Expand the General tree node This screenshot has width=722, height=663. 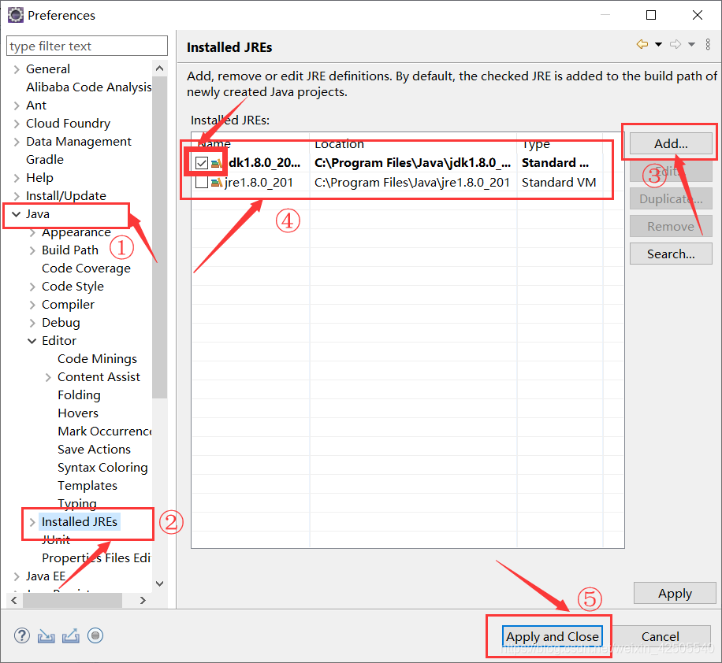tap(17, 69)
